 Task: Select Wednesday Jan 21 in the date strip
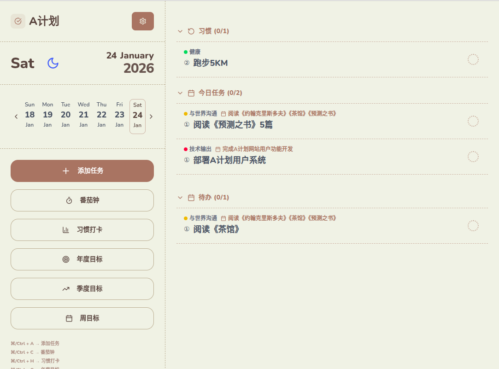pos(83,115)
